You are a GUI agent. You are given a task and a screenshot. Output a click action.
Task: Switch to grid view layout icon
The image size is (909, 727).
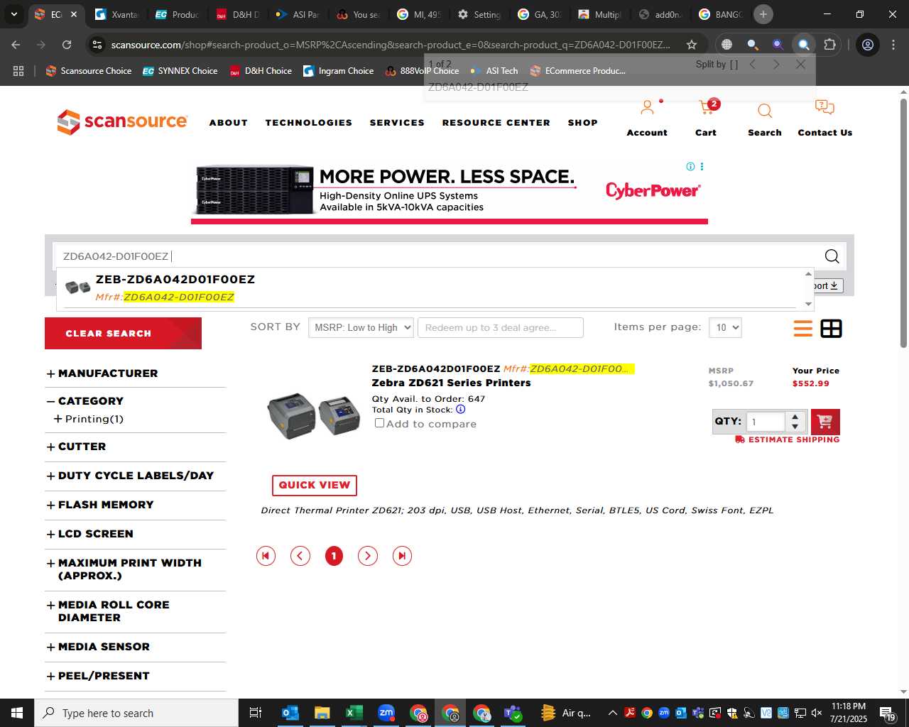click(831, 329)
